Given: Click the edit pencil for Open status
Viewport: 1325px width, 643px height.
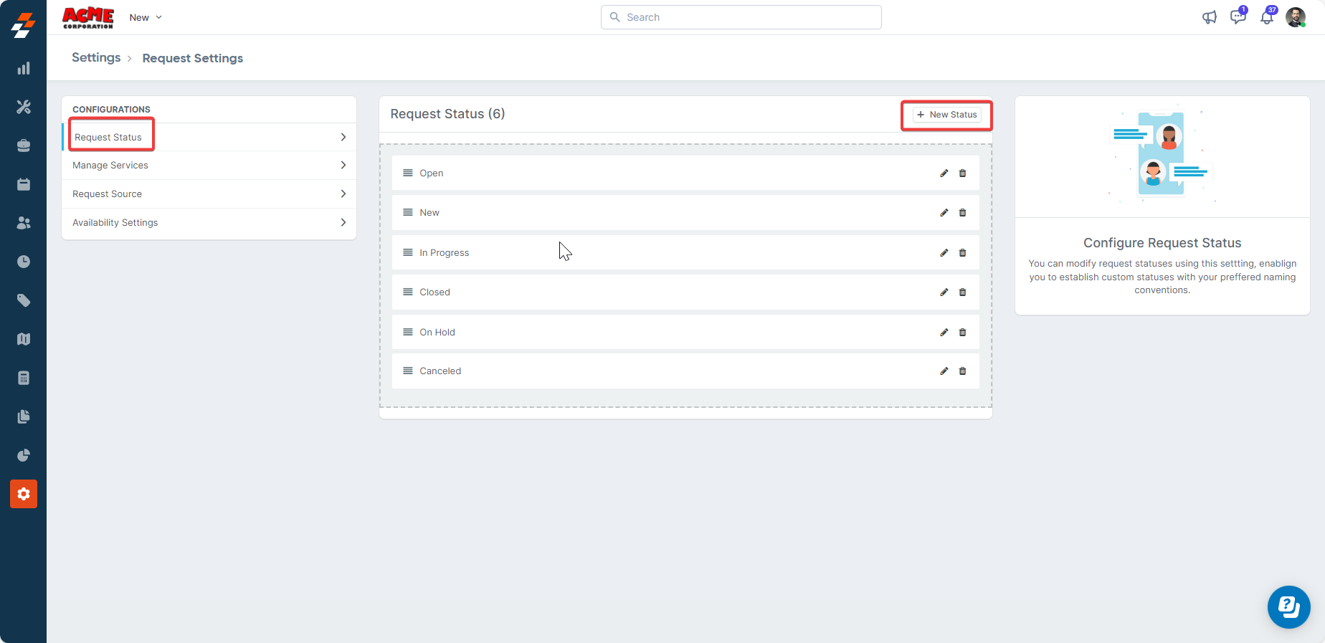Looking at the screenshot, I should tap(944, 173).
